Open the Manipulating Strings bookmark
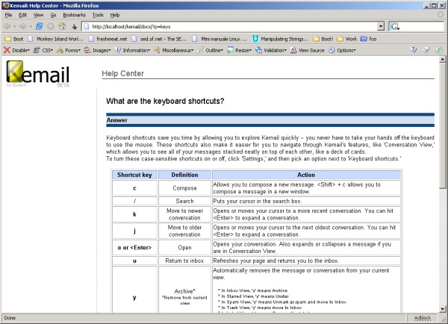The image size is (448, 324). [281, 39]
